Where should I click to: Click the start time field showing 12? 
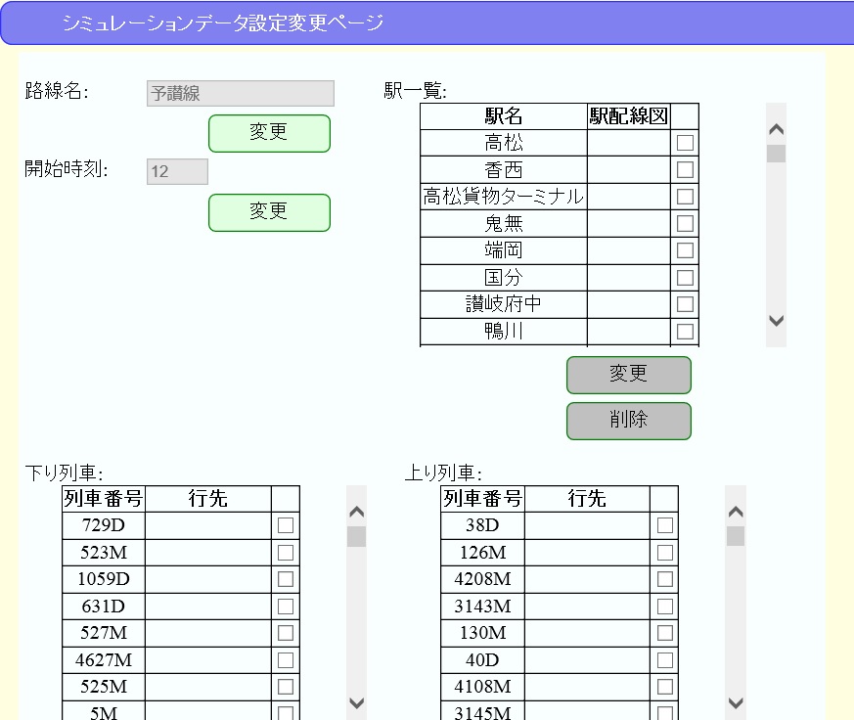coord(175,170)
